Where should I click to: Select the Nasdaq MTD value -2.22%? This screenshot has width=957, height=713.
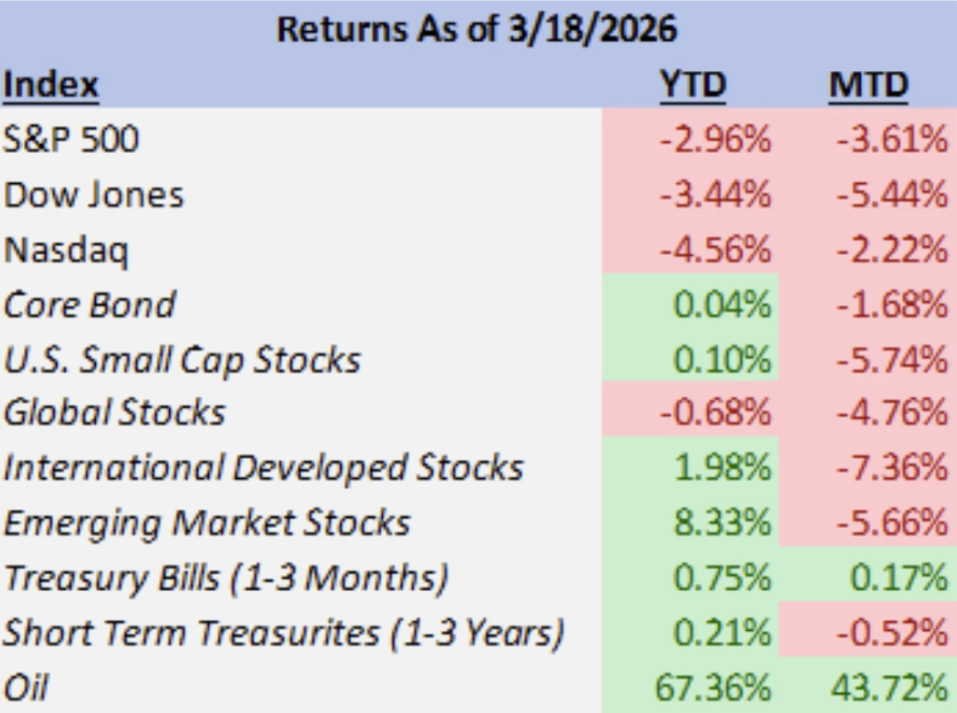[x=892, y=250]
